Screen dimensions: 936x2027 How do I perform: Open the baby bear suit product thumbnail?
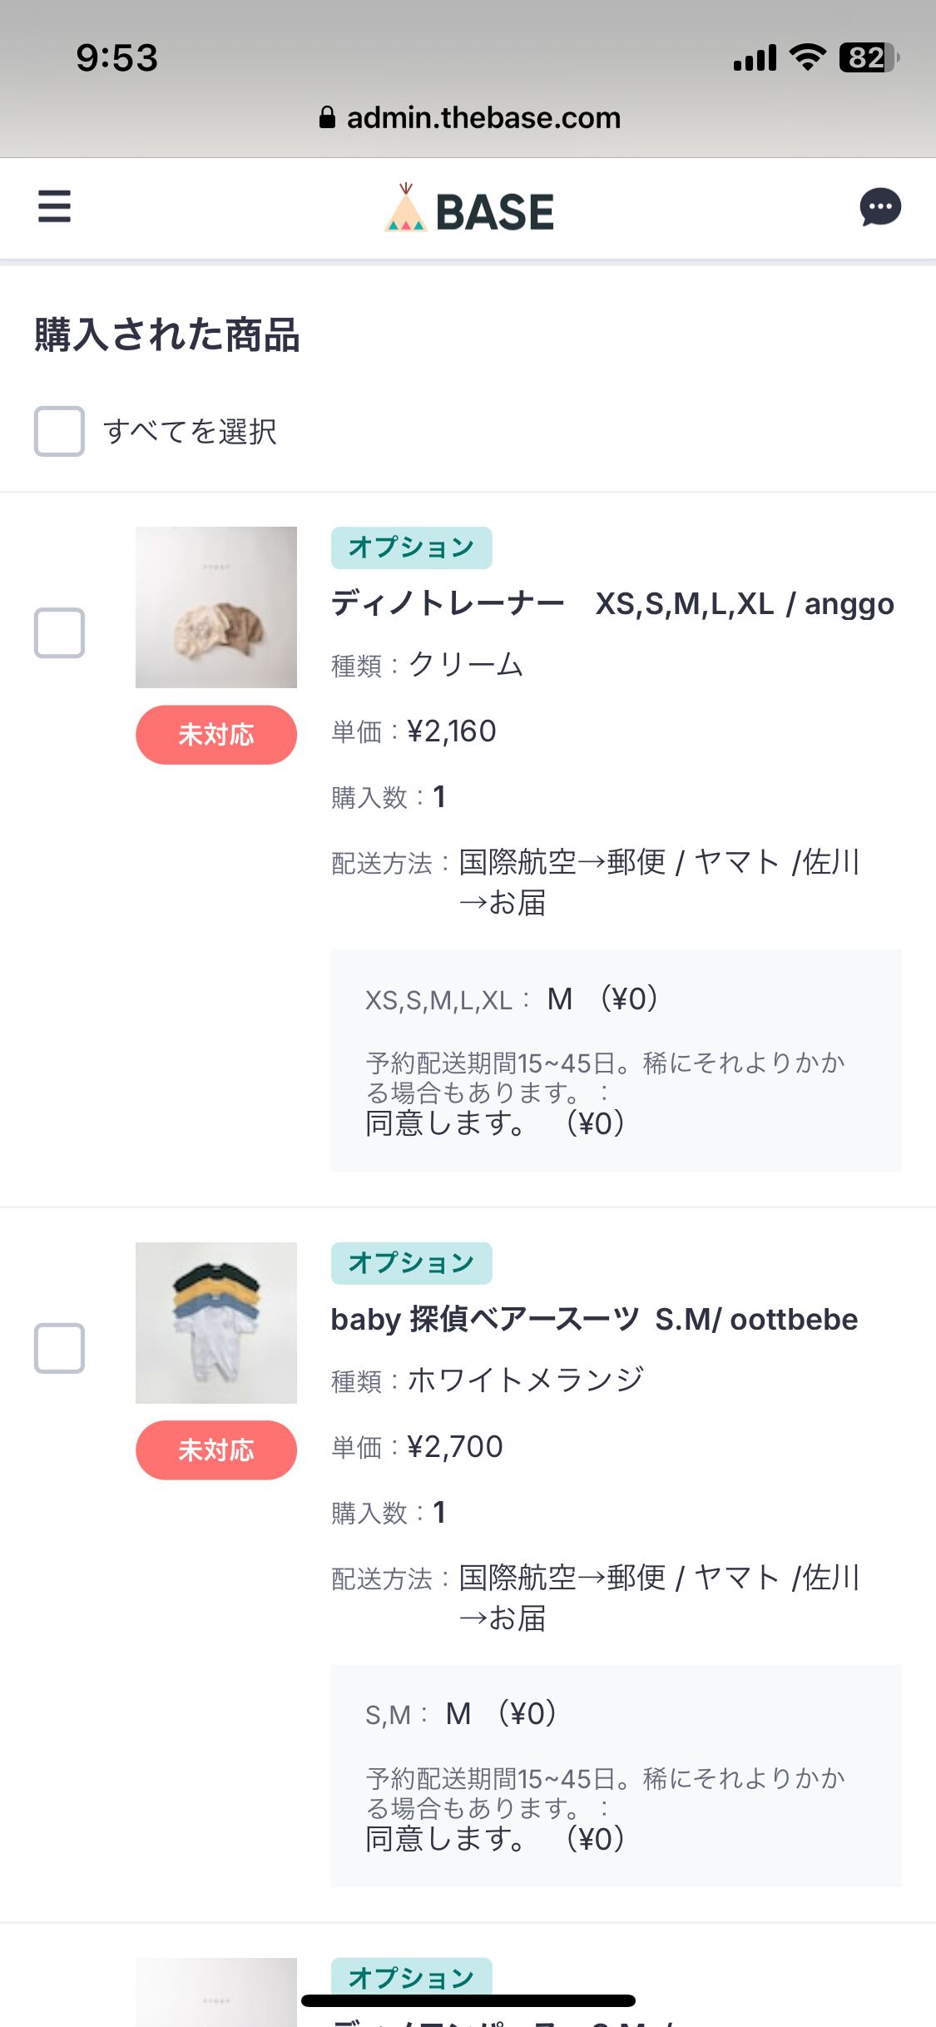pyautogui.click(x=216, y=1323)
